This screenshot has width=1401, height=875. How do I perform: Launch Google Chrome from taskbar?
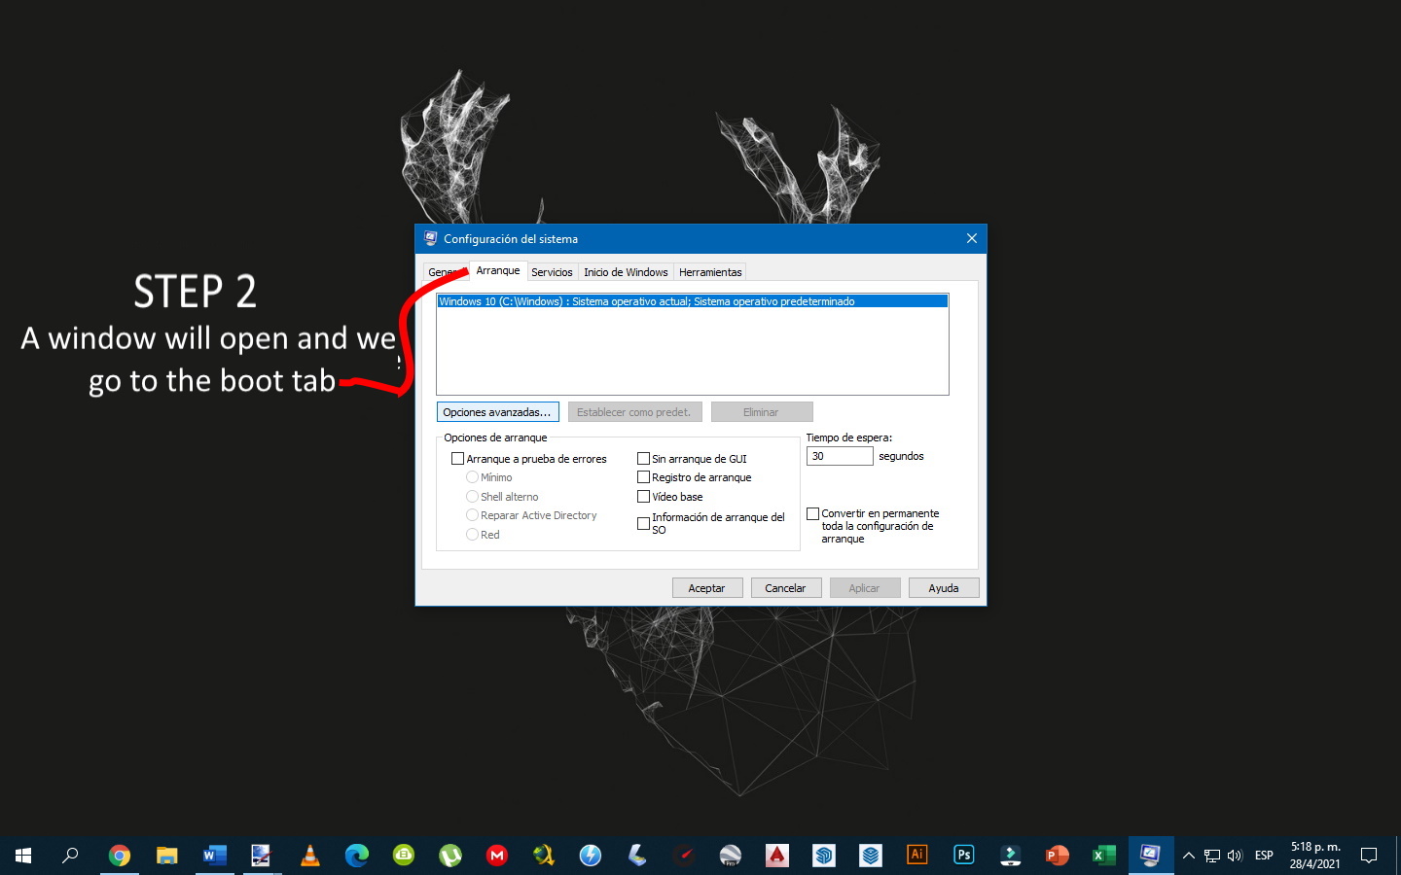tap(120, 856)
